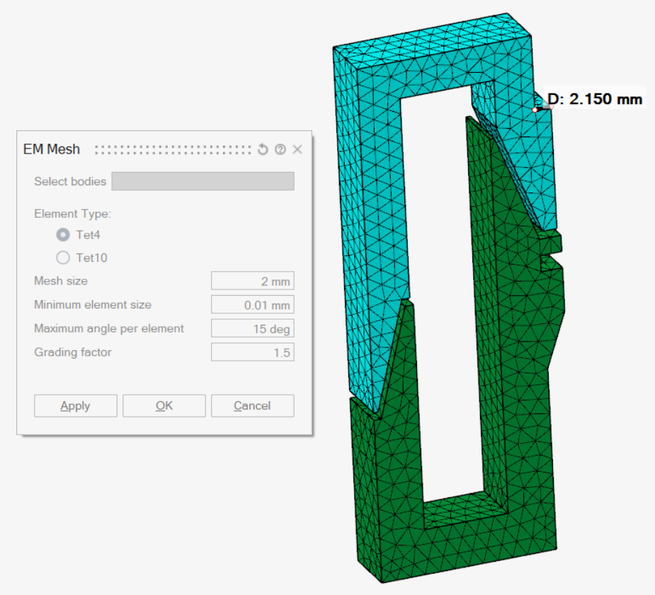Select the Tet10 element type

pyautogui.click(x=63, y=258)
